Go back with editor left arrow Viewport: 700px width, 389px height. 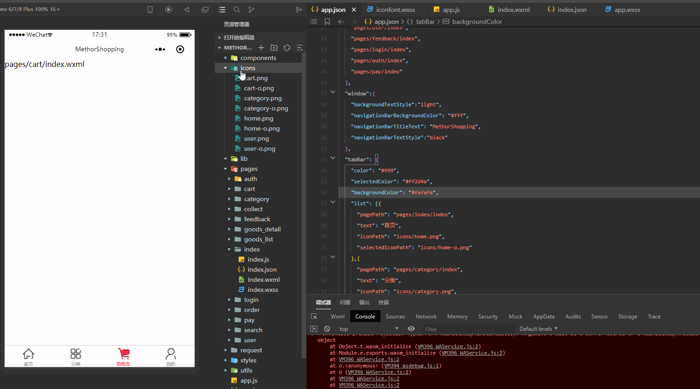click(x=341, y=22)
